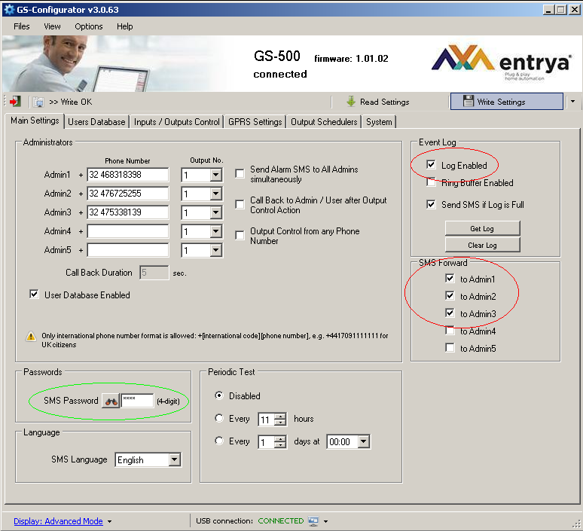Viewport: 583px width, 531px height.
Task: Click the Write Settings button
Action: (x=506, y=101)
